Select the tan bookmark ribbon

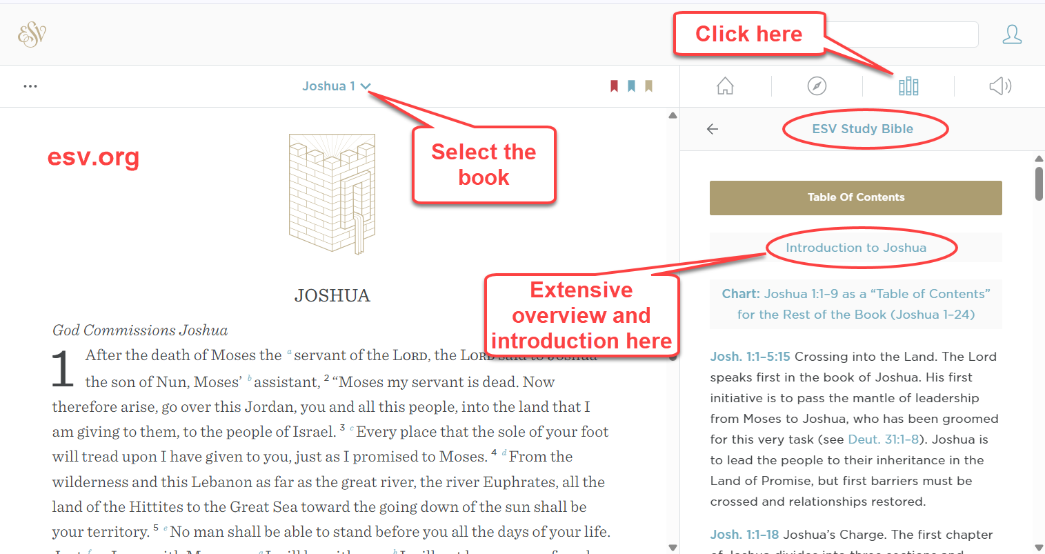click(648, 86)
